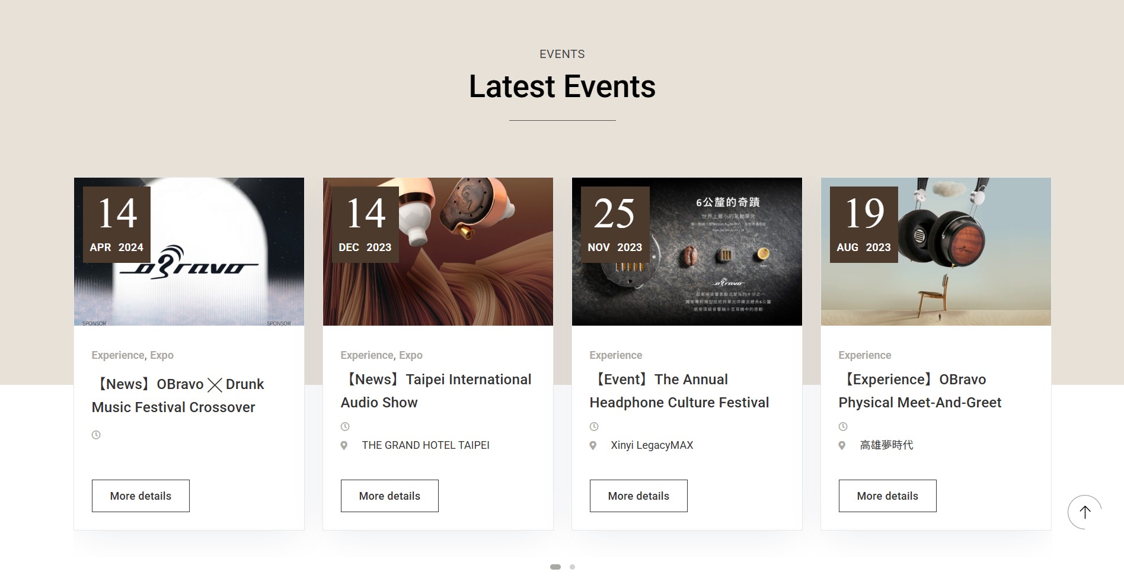1124x585 pixels.
Task: Click the Expo category on the APR 2024 card
Action: pyautogui.click(x=162, y=355)
